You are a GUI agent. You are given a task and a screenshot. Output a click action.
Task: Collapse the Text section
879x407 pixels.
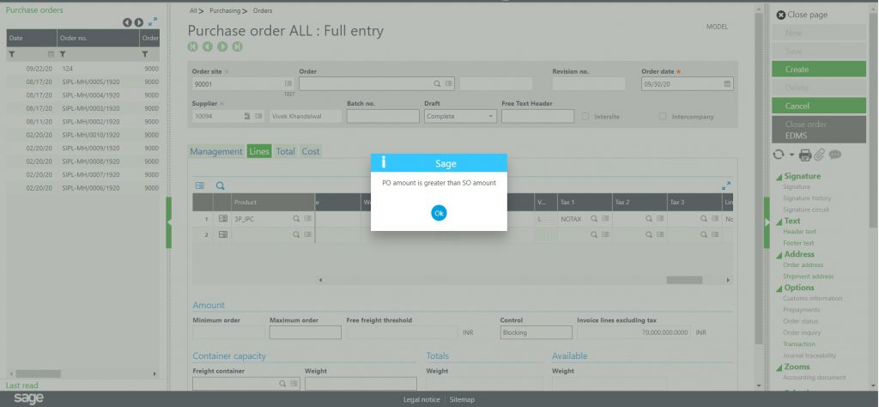pyautogui.click(x=779, y=222)
